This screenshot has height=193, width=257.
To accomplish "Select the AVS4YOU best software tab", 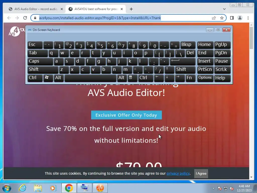I will [x=96, y=9].
